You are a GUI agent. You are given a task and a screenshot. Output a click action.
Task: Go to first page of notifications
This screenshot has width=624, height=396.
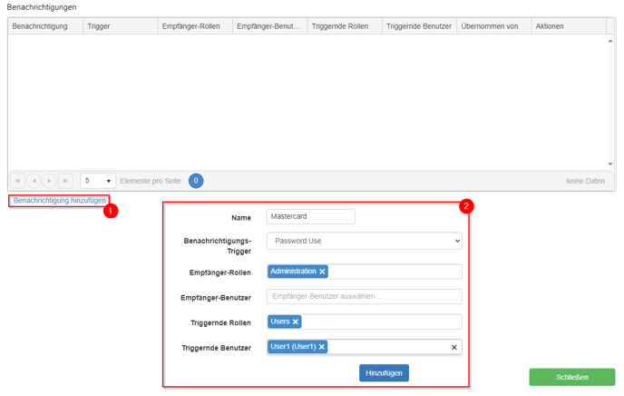17,181
